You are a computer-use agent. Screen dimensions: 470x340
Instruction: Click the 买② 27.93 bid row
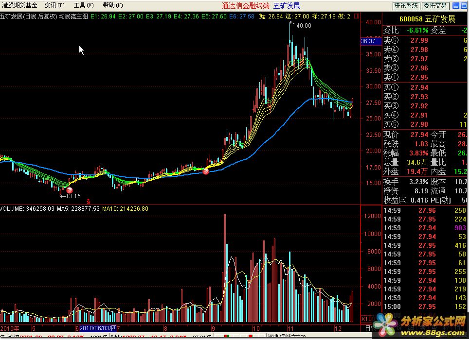pyautogui.click(x=425, y=97)
